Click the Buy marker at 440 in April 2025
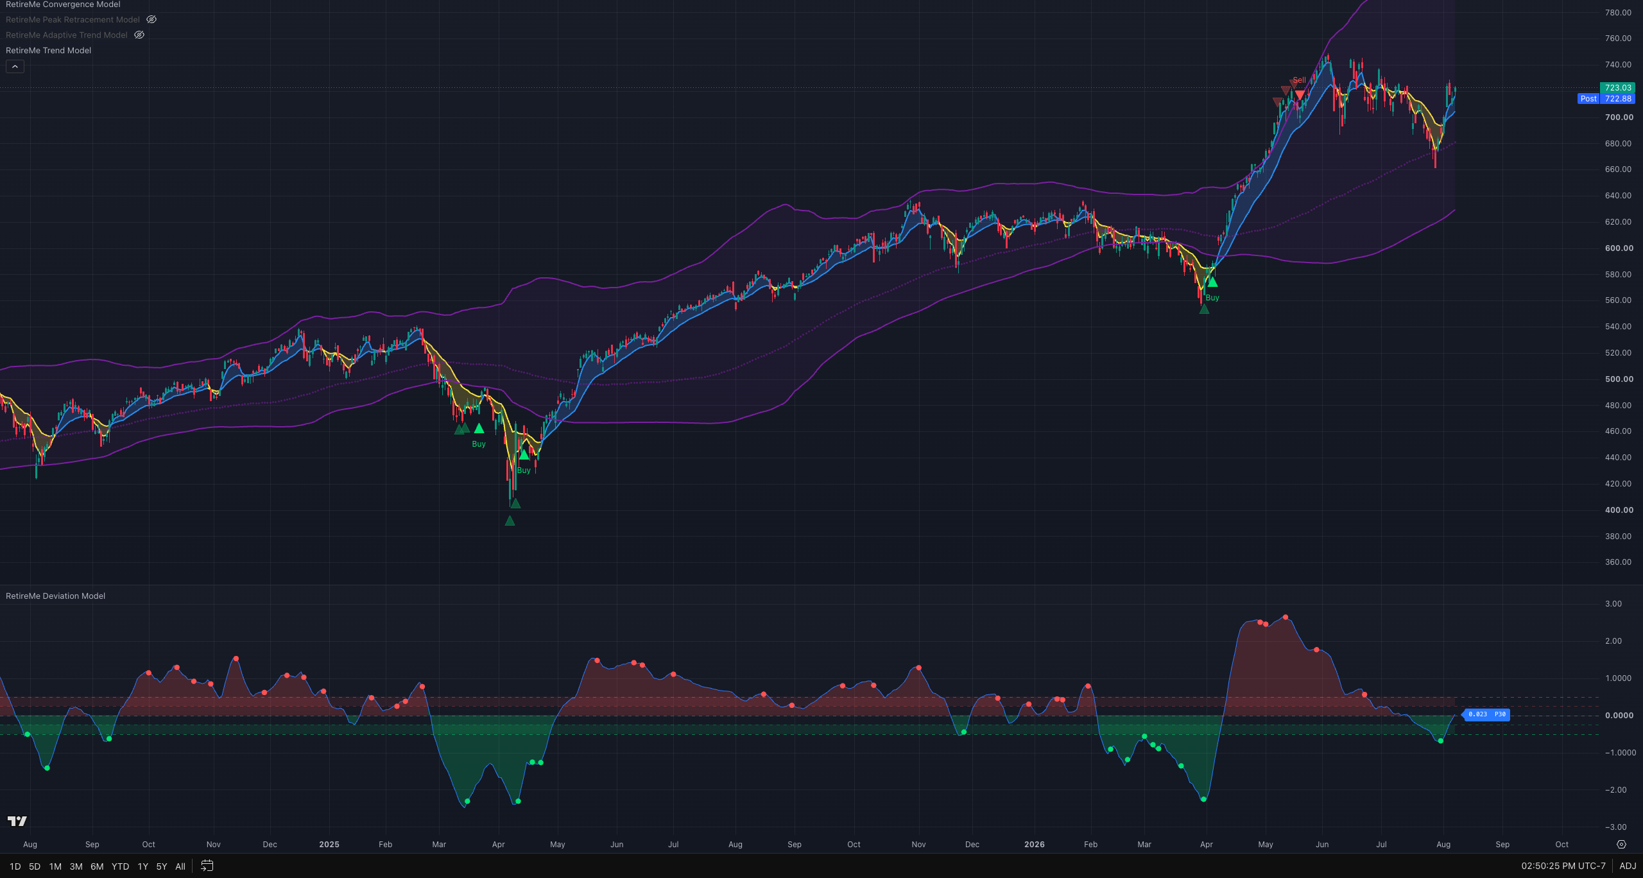Viewport: 1643px width, 878px height. coord(524,454)
